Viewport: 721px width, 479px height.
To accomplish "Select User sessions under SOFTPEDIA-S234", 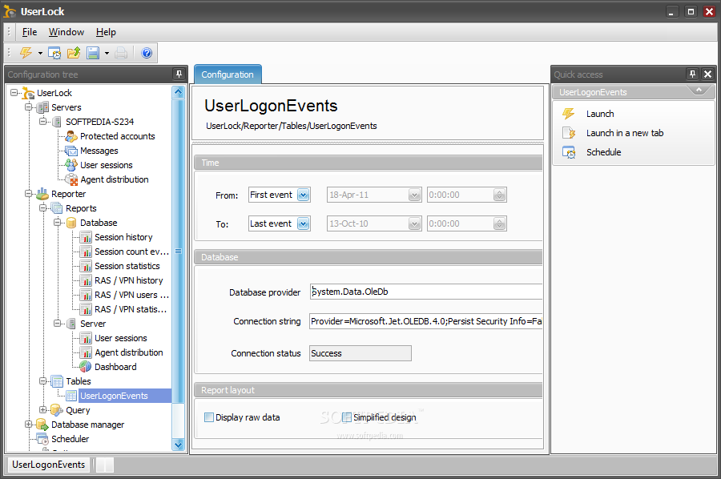I will point(107,165).
